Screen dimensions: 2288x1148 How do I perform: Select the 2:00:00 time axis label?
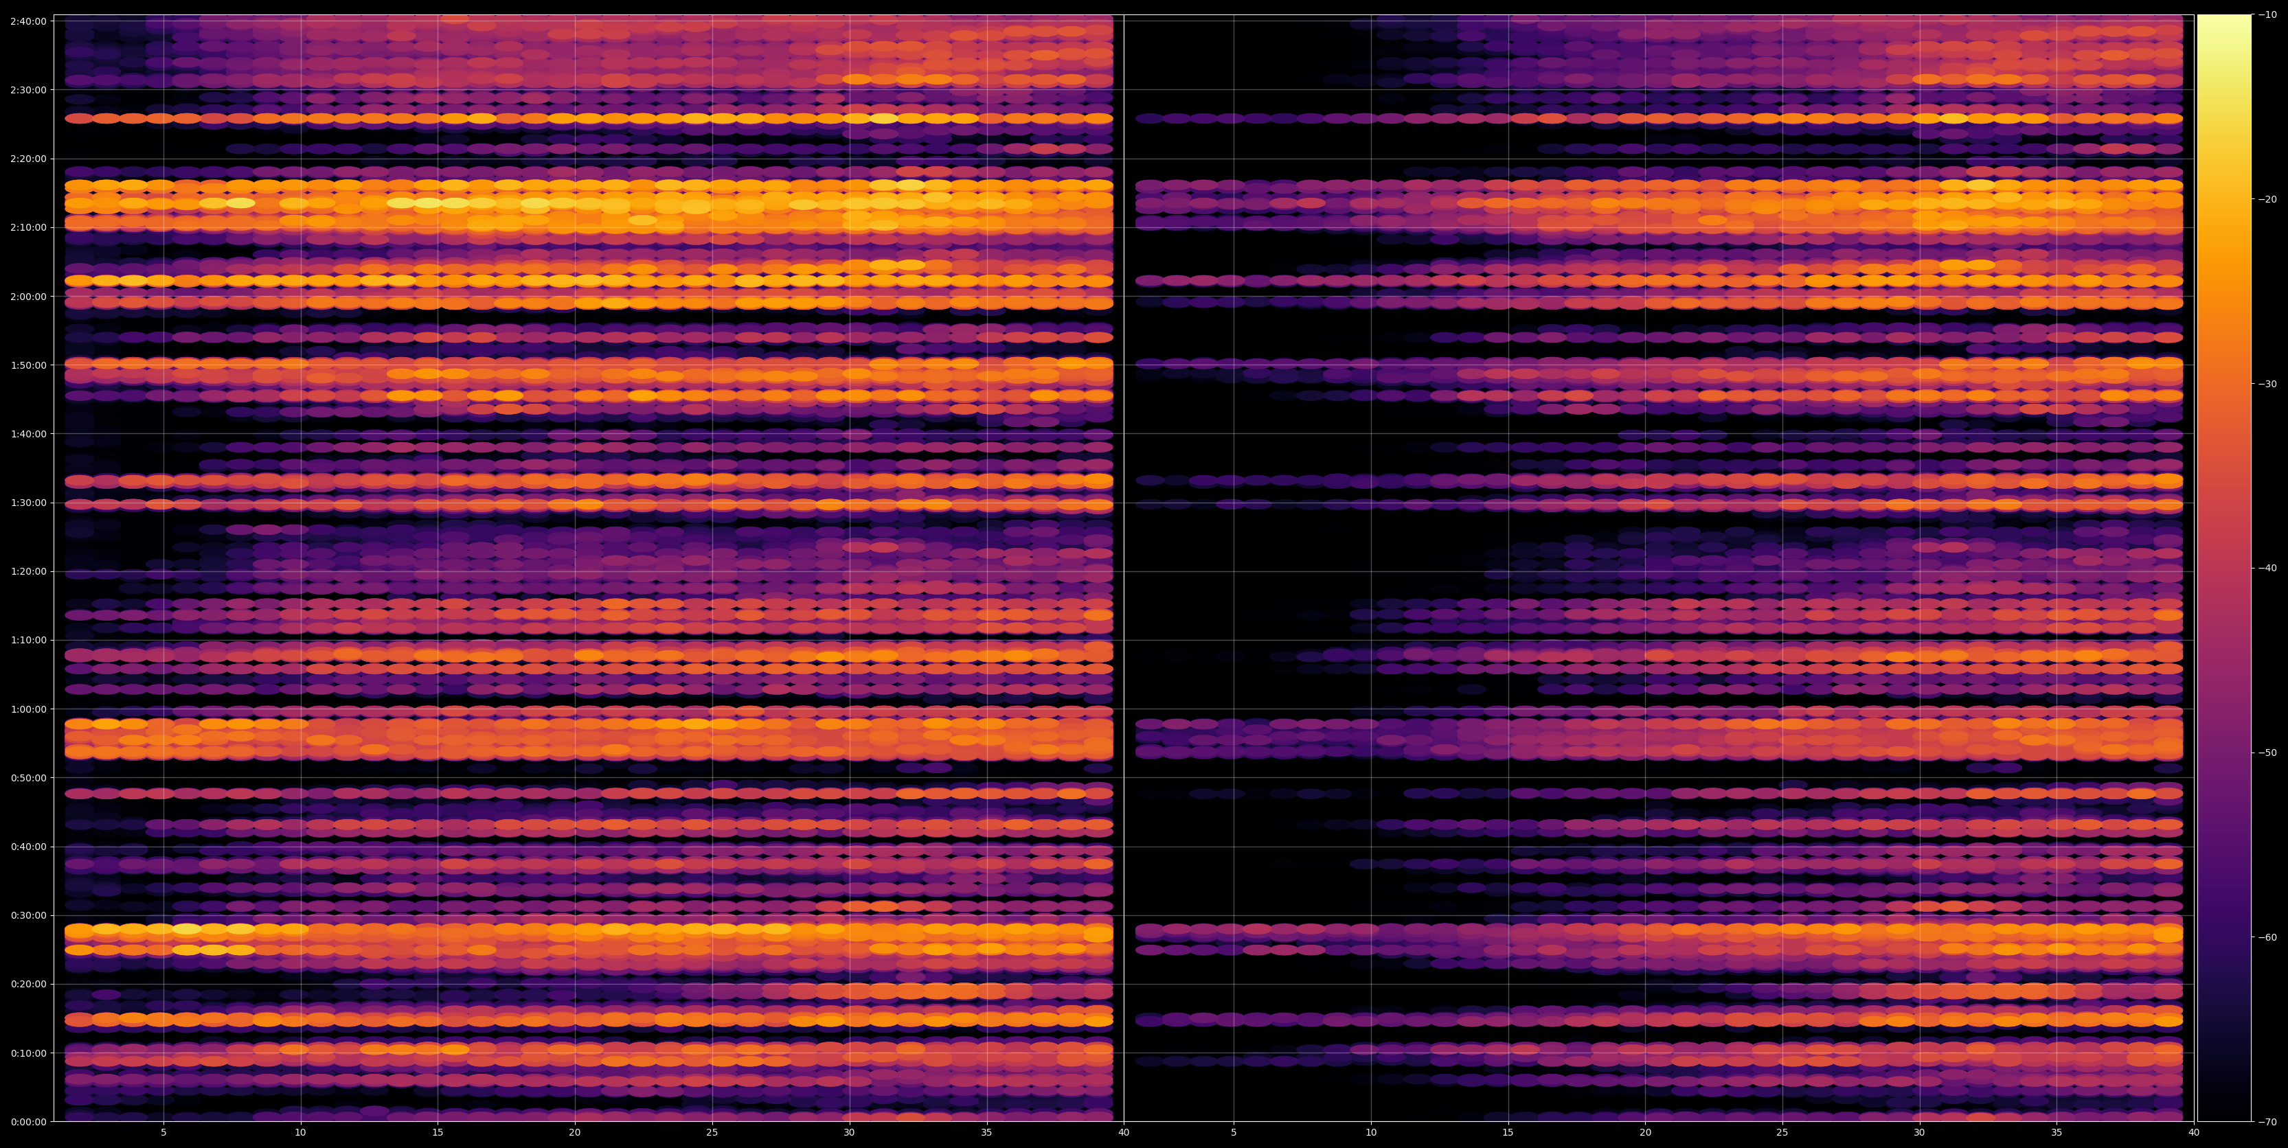[28, 297]
